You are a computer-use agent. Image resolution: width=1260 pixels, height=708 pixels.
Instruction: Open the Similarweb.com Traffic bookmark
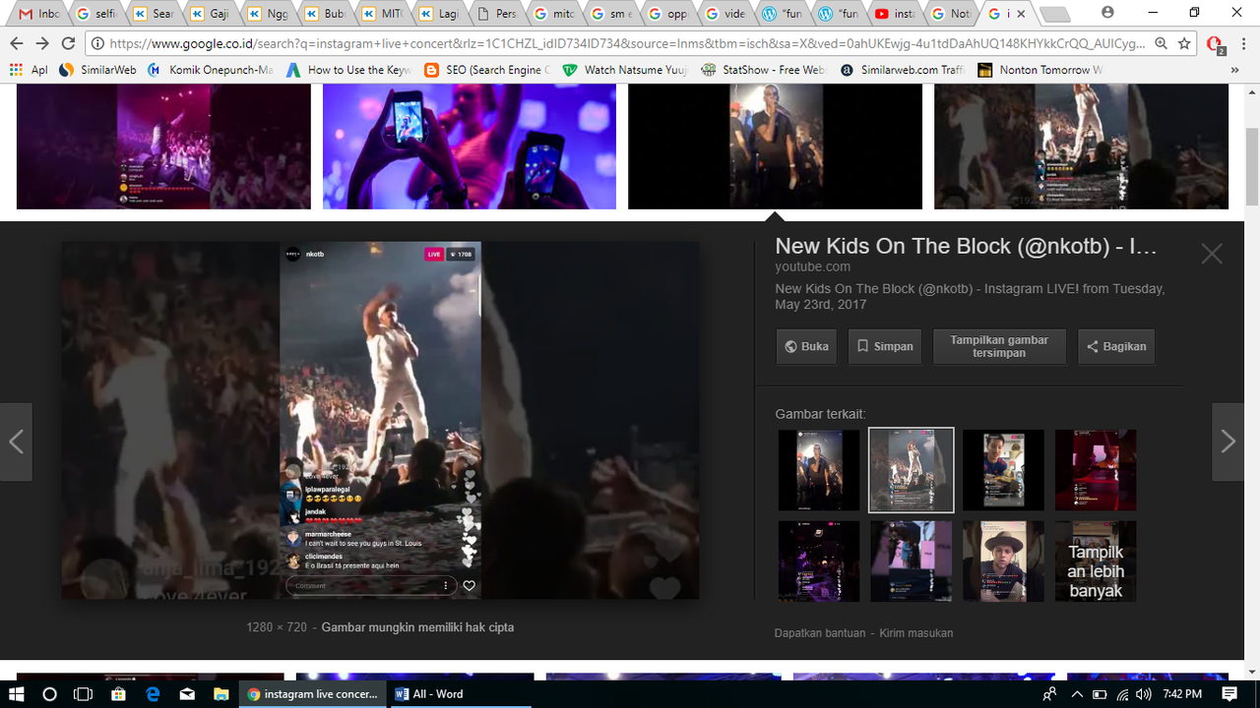[x=902, y=70]
